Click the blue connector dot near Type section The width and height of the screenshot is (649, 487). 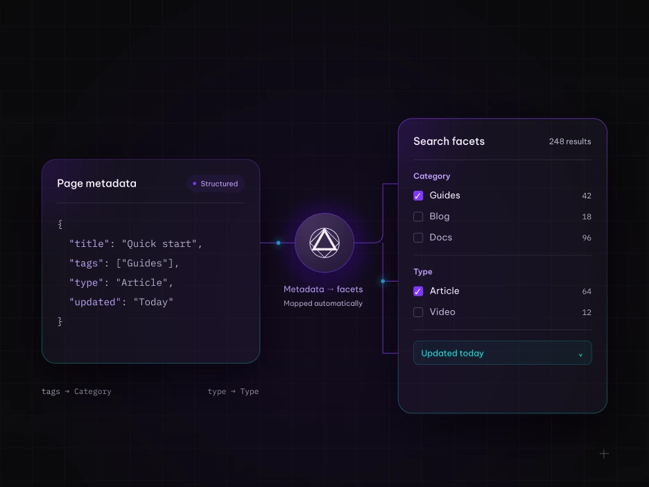pyautogui.click(x=383, y=281)
